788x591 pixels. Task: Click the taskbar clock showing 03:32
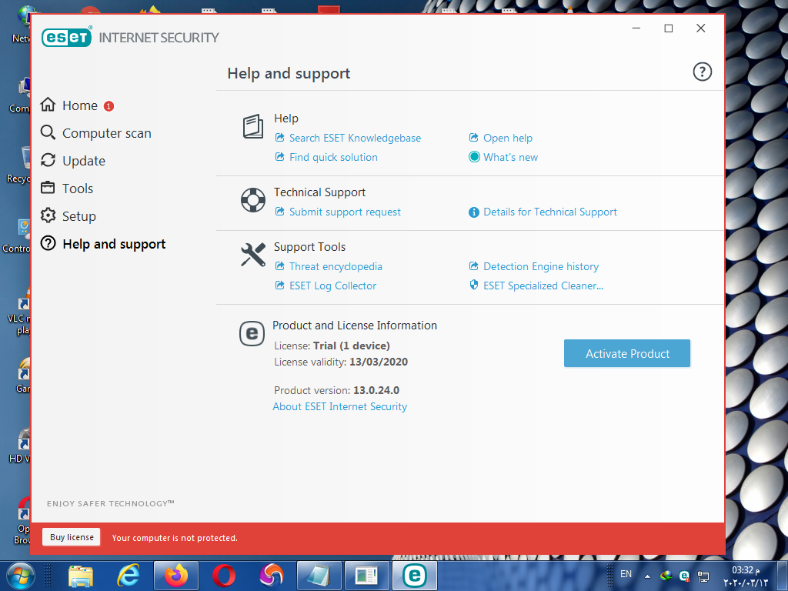[x=745, y=576]
